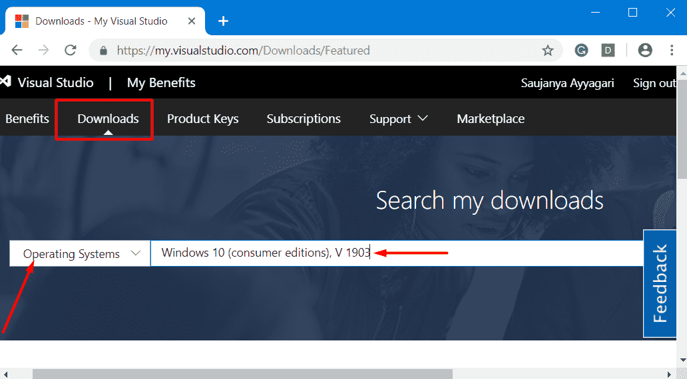The width and height of the screenshot is (687, 379).
Task: Switch to the Downloads section
Action: coord(108,118)
